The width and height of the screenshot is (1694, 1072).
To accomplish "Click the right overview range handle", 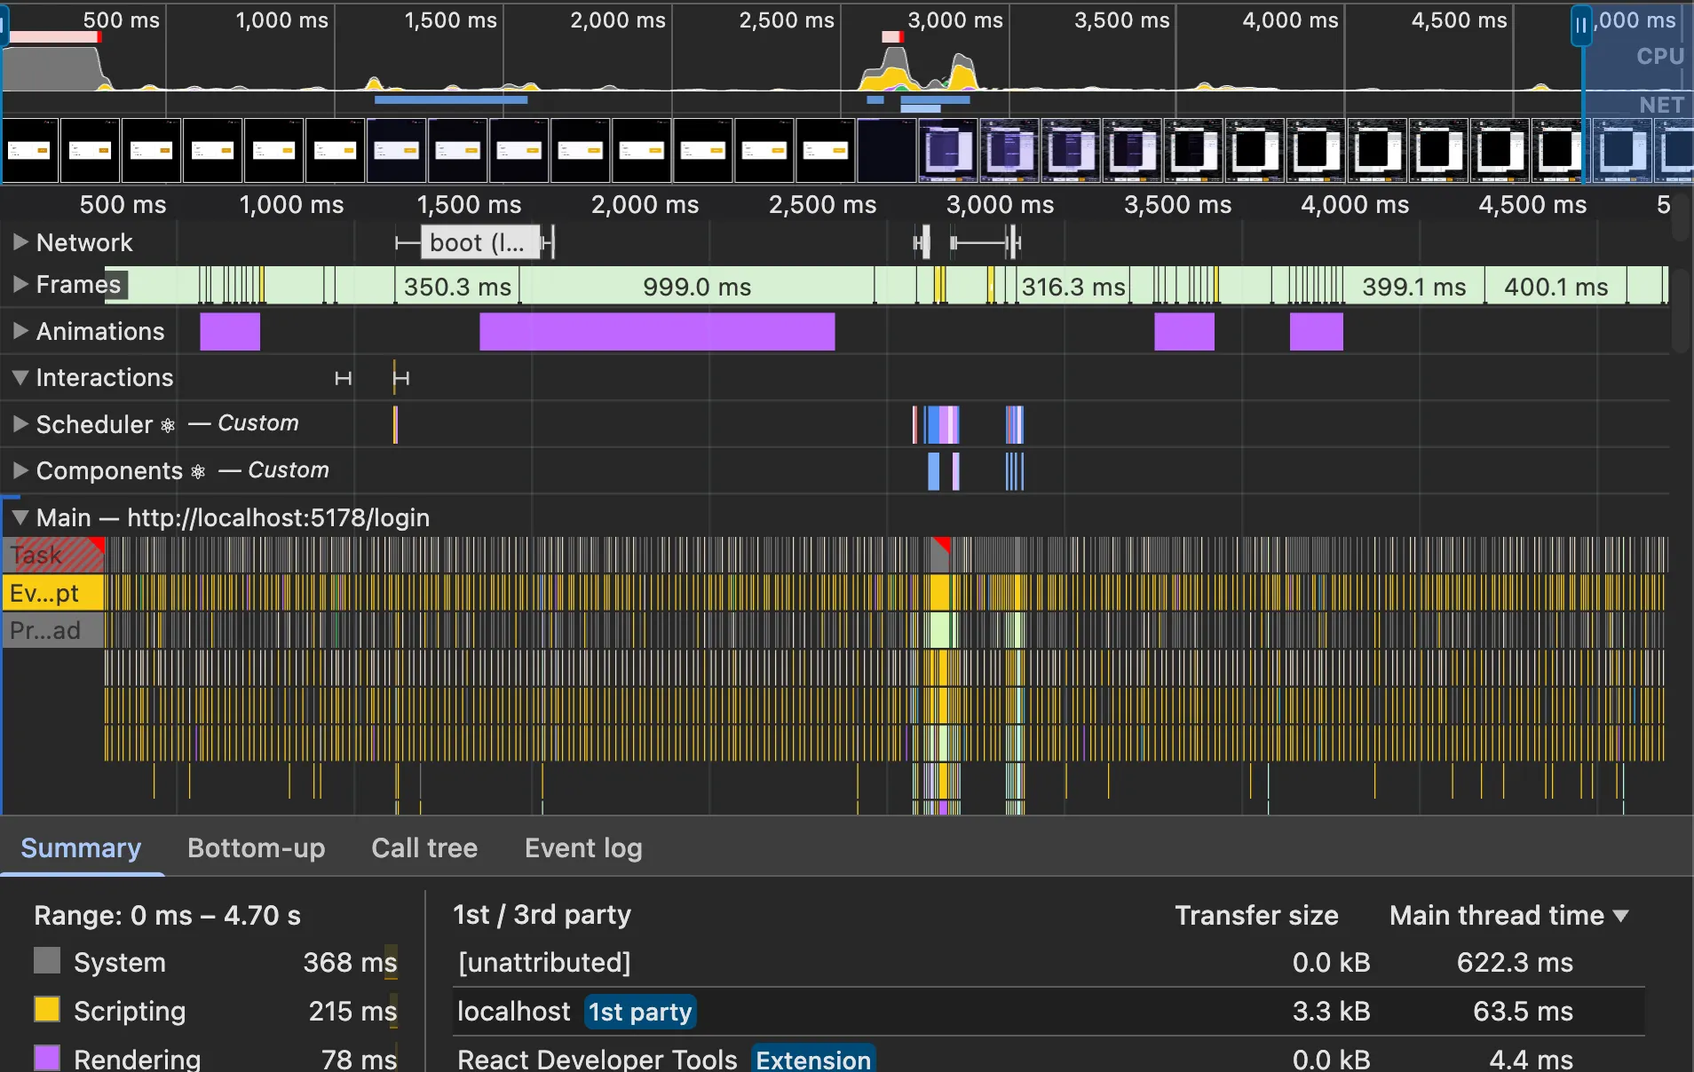I will click(x=1580, y=26).
